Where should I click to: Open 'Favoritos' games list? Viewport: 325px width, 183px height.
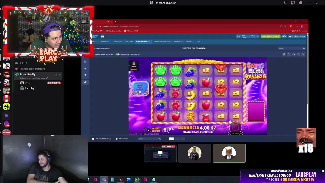[122, 139]
